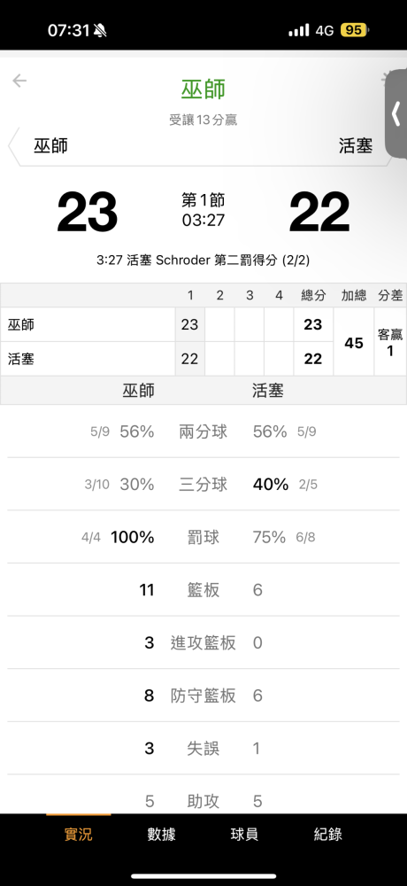Tap the 分差 客贏 1 cell

tap(390, 342)
